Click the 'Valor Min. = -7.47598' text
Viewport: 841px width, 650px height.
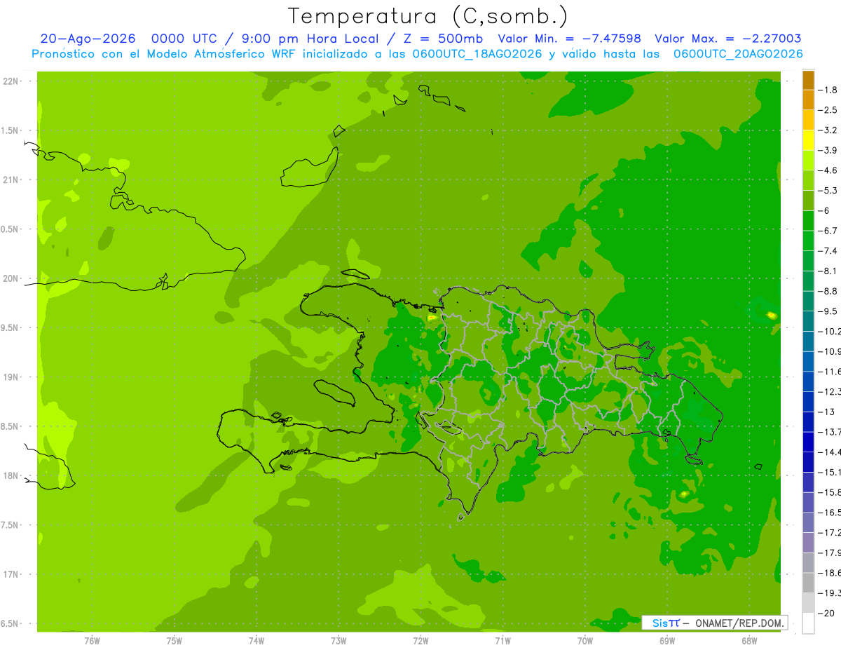(569, 39)
